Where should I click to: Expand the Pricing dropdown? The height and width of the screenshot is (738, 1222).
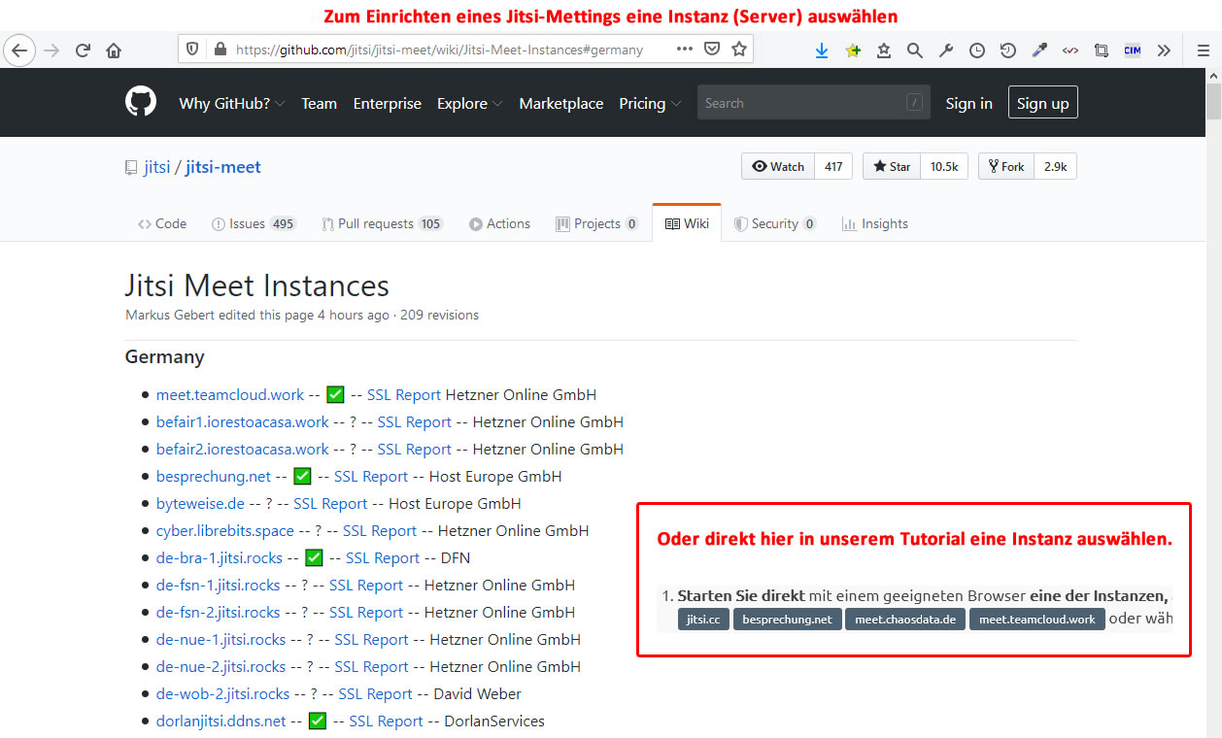point(650,104)
